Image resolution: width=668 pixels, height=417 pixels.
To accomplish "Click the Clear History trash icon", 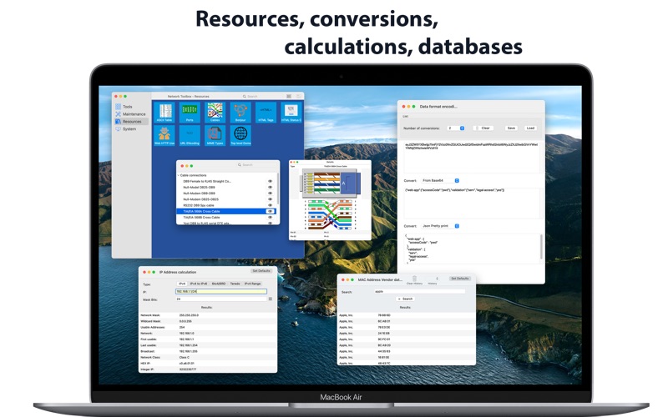I will [x=414, y=279].
